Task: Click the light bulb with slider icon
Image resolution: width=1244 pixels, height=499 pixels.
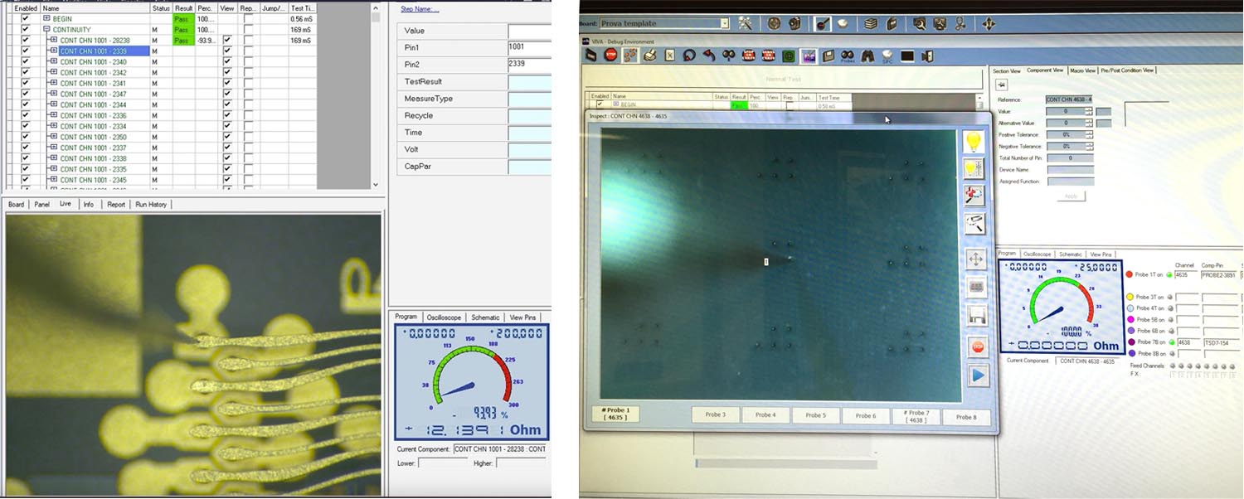Action: [x=974, y=169]
